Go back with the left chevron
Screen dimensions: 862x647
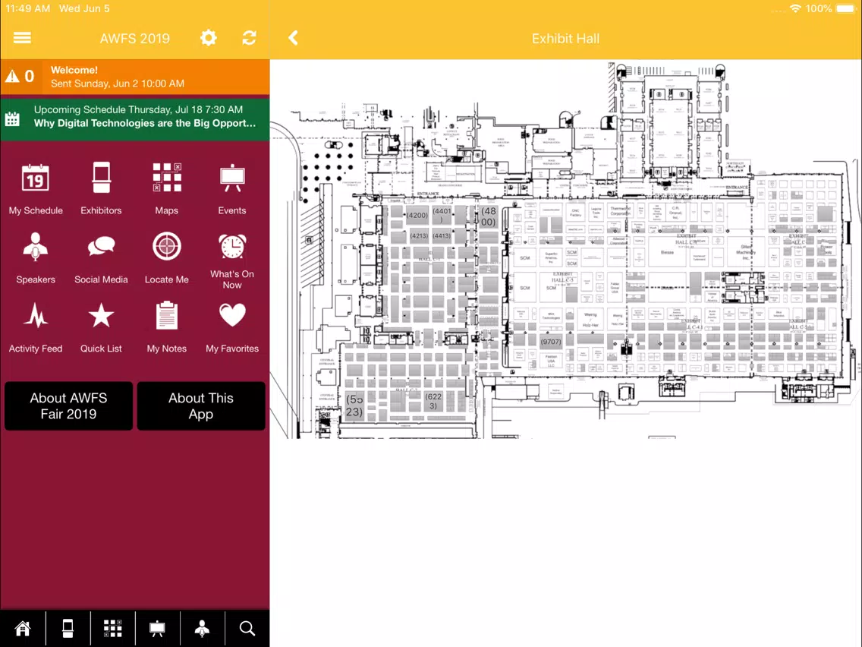[293, 38]
